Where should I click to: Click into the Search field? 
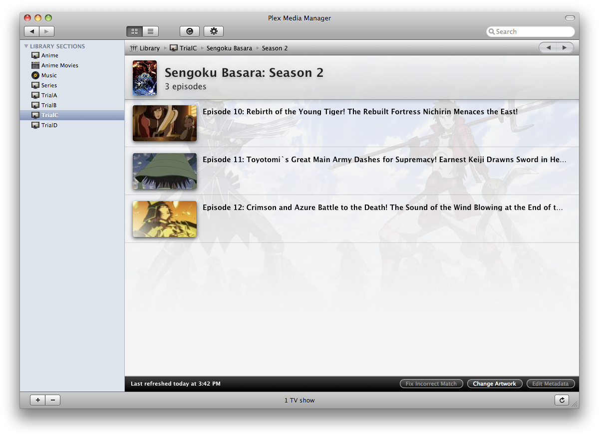[x=531, y=31]
